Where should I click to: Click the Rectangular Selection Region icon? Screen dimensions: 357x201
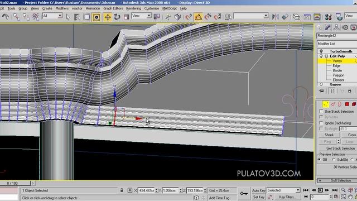[86, 17]
